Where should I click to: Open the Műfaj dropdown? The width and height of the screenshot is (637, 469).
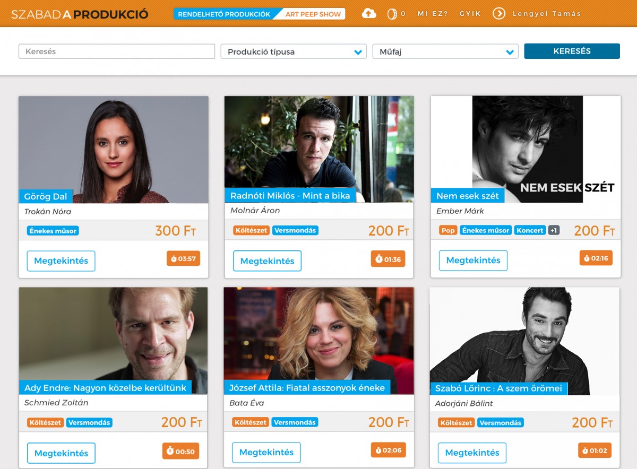tap(446, 51)
